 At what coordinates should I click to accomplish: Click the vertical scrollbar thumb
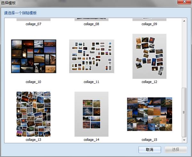point(184,112)
